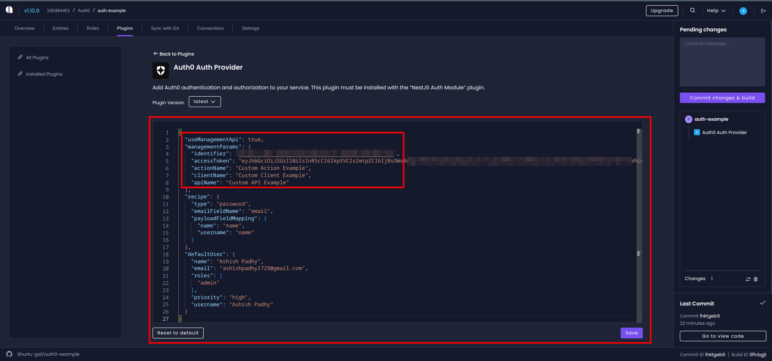Viewport: 772px width, 361px height.
Task: Click the user avatar icon
Action: (743, 11)
